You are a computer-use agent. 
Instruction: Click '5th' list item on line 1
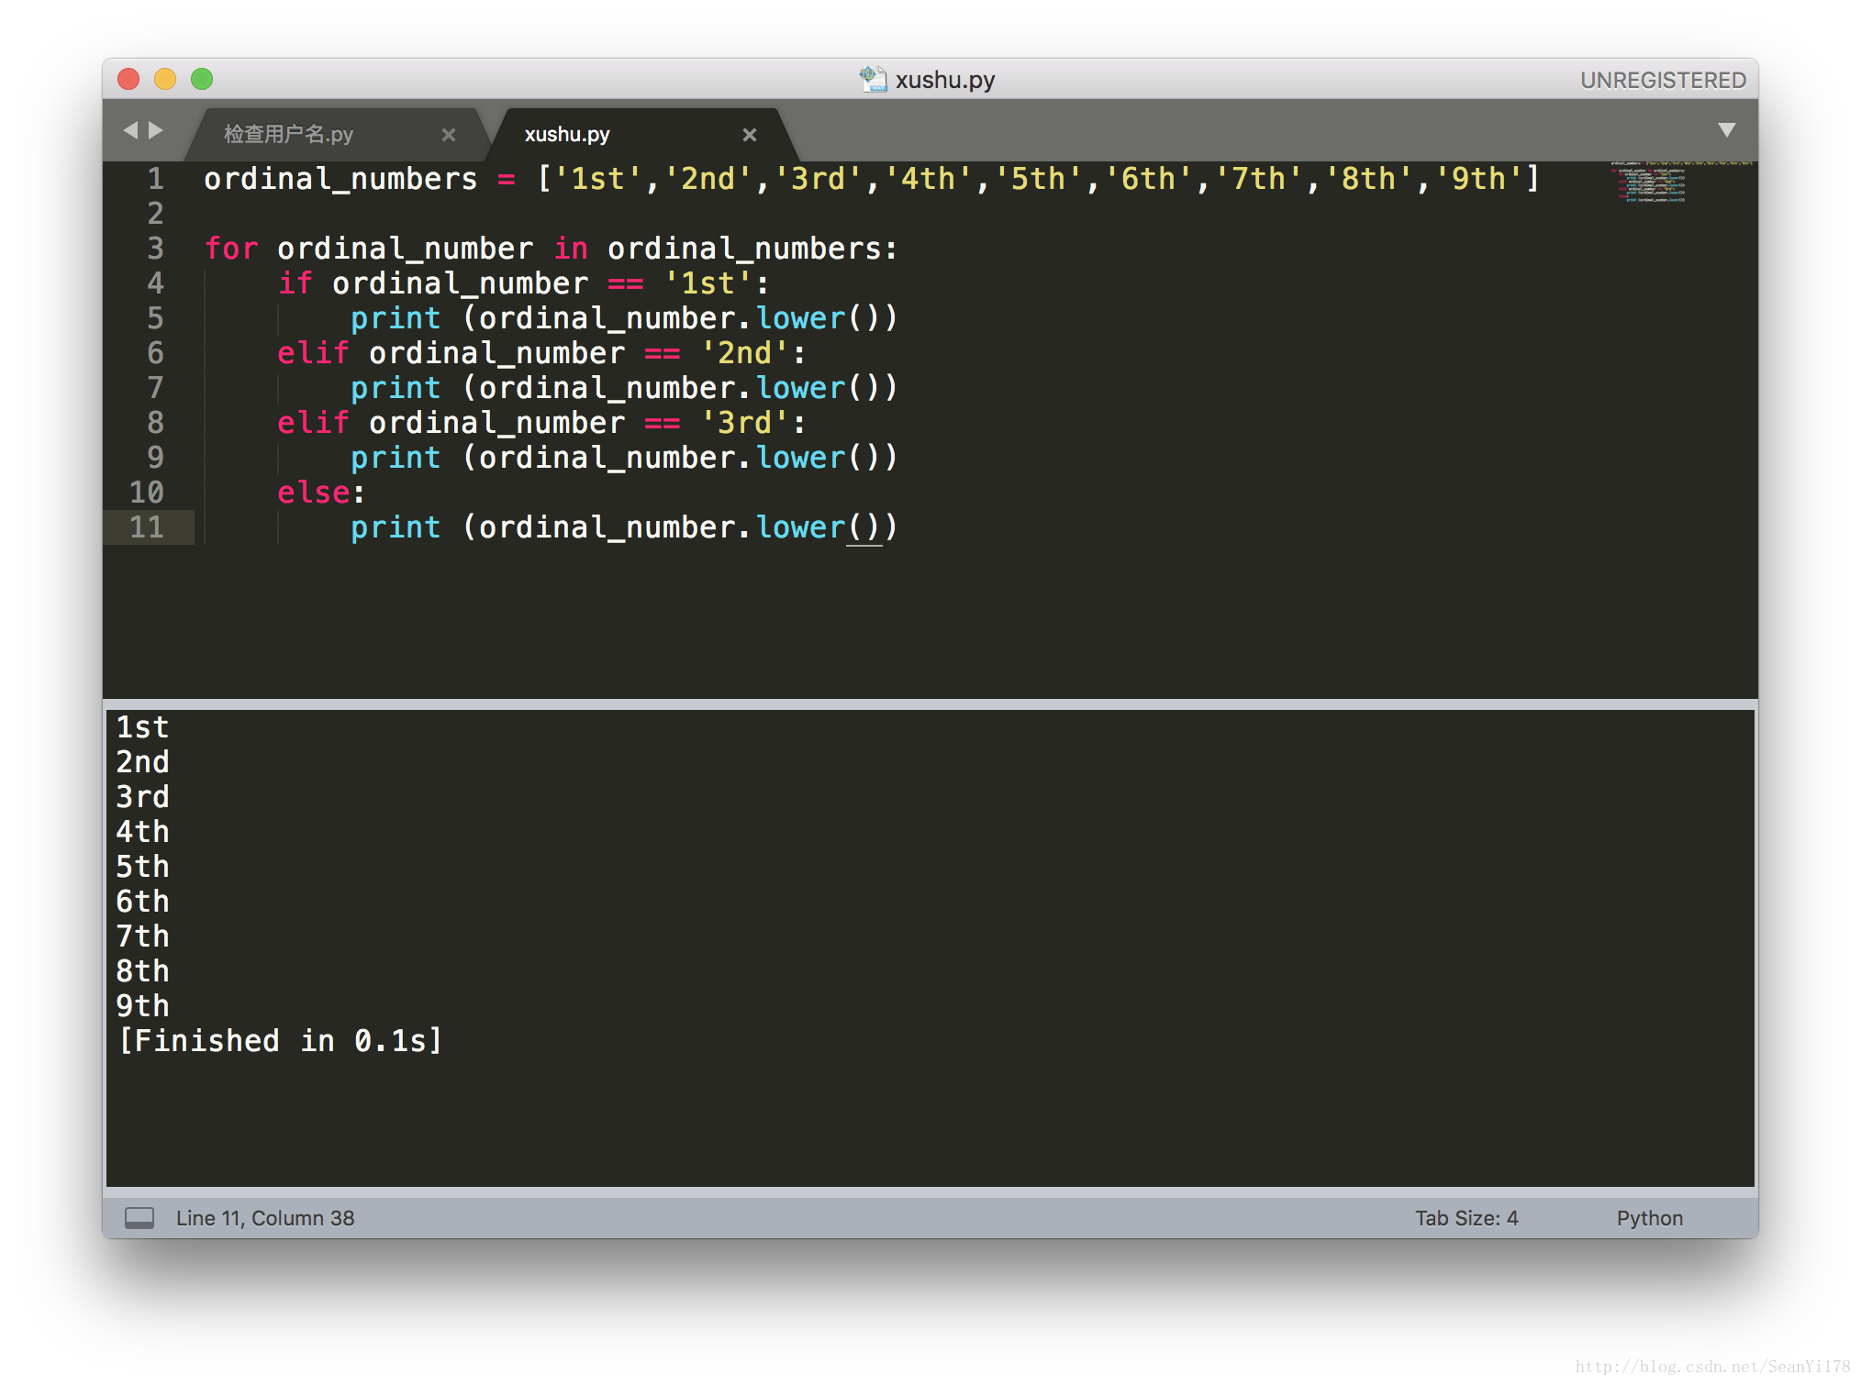point(1038,178)
